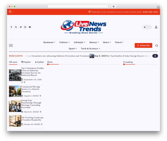Toggle dark mode switch
This screenshot has width=167, height=141.
147,27
